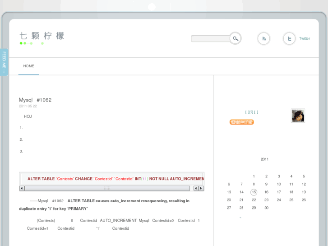This screenshot has width=328, height=246.
Task: Click the Twitter bird icon
Action: (289, 38)
